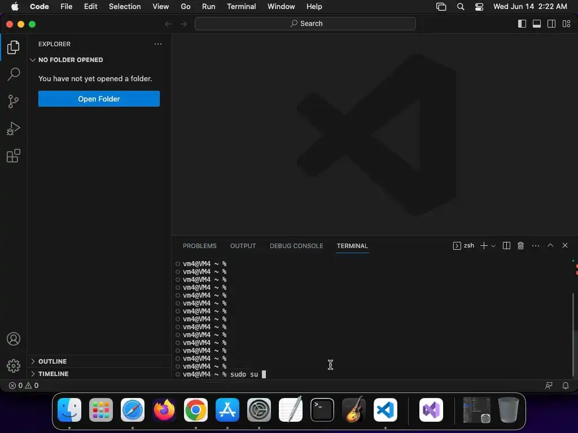Image resolution: width=578 pixels, height=433 pixels.
Task: Open Trash from the dock
Action: pyautogui.click(x=509, y=410)
